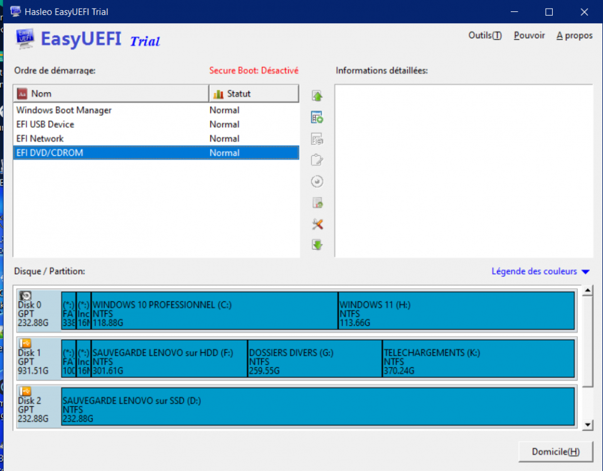
Task: Click the crossed wrench and screwdriver icon
Action: pyautogui.click(x=317, y=224)
